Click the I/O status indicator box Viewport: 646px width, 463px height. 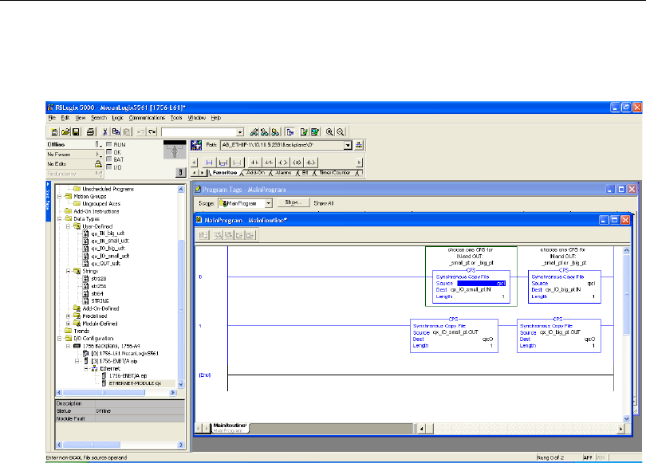pos(109,166)
